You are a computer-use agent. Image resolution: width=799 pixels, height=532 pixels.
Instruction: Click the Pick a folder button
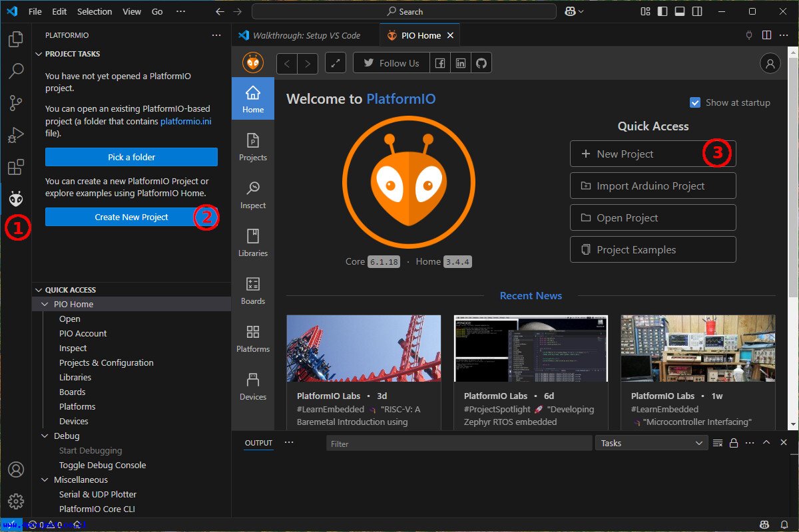[x=131, y=157]
